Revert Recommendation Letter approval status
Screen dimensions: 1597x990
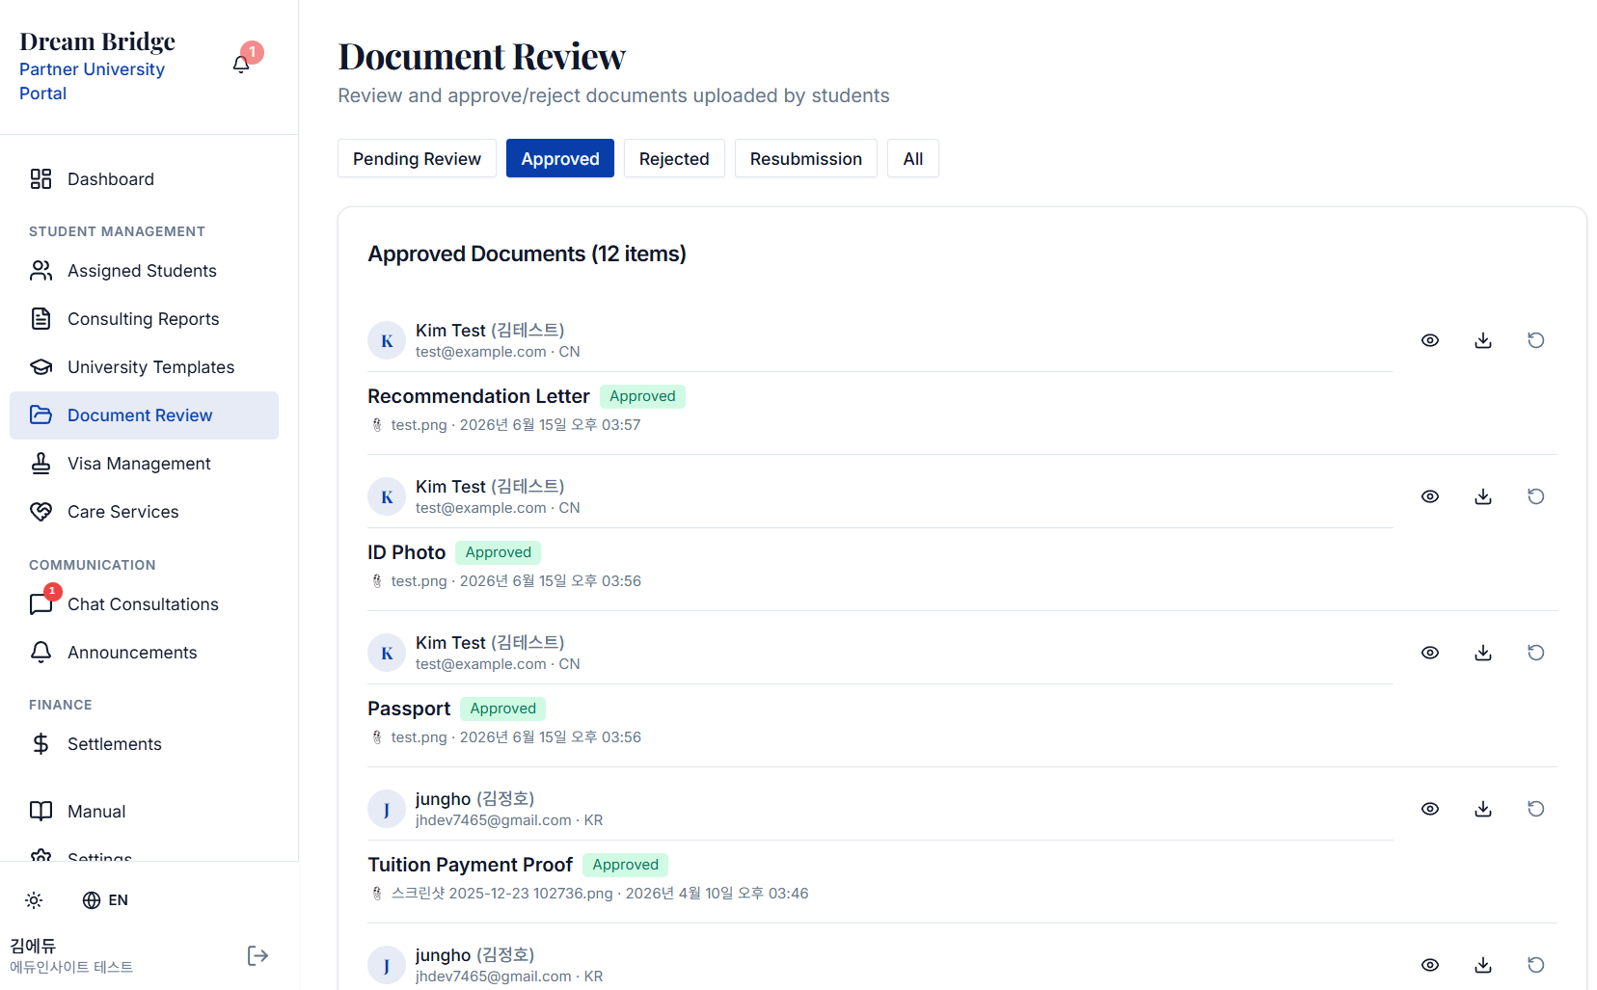(x=1536, y=340)
